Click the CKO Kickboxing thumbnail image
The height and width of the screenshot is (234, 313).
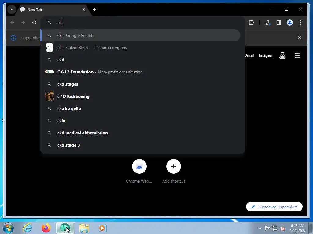pos(49,96)
